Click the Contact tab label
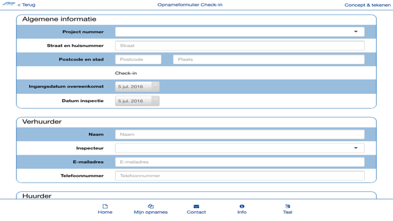393x221 pixels. (x=196, y=212)
